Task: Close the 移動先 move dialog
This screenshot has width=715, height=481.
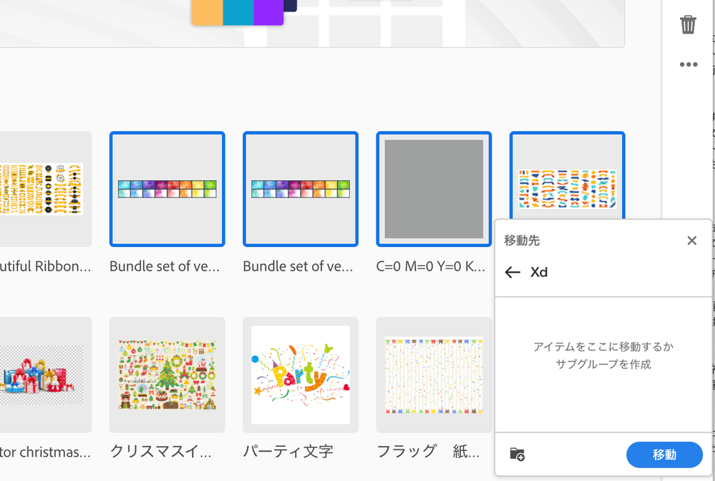Action: [x=691, y=240]
